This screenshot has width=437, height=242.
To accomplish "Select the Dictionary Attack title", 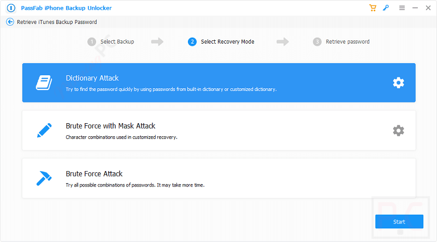I will coord(92,78).
